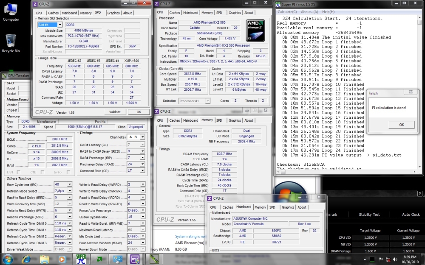Image resolution: width=425 pixels, height=265 pixels.
Task: Click BCLK 200.7 MHz field
Action: 59,139
